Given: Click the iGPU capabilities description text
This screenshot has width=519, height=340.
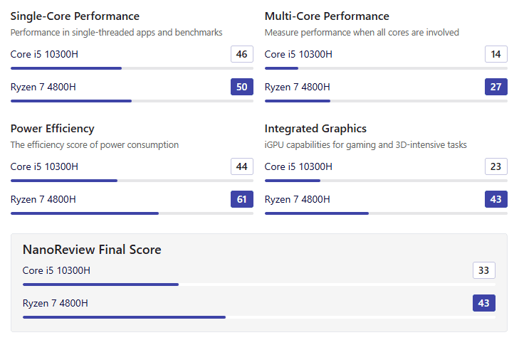Looking at the screenshot, I should coord(365,144).
